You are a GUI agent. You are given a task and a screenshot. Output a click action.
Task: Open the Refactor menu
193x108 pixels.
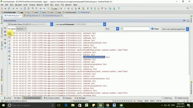40,5
